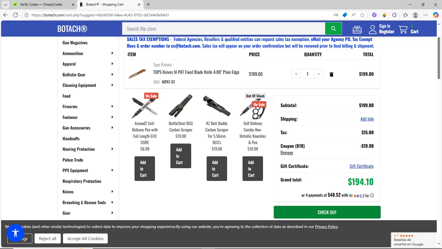Open the shopping cart icon

pos(403,30)
